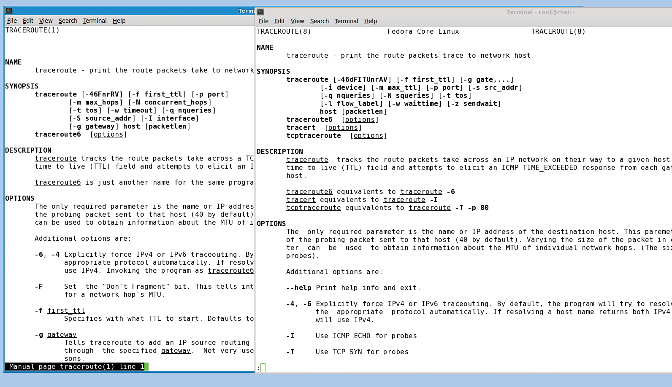Click underlined 'gateway' after -g option
Viewport: 672px width, 387px height.
(62, 335)
